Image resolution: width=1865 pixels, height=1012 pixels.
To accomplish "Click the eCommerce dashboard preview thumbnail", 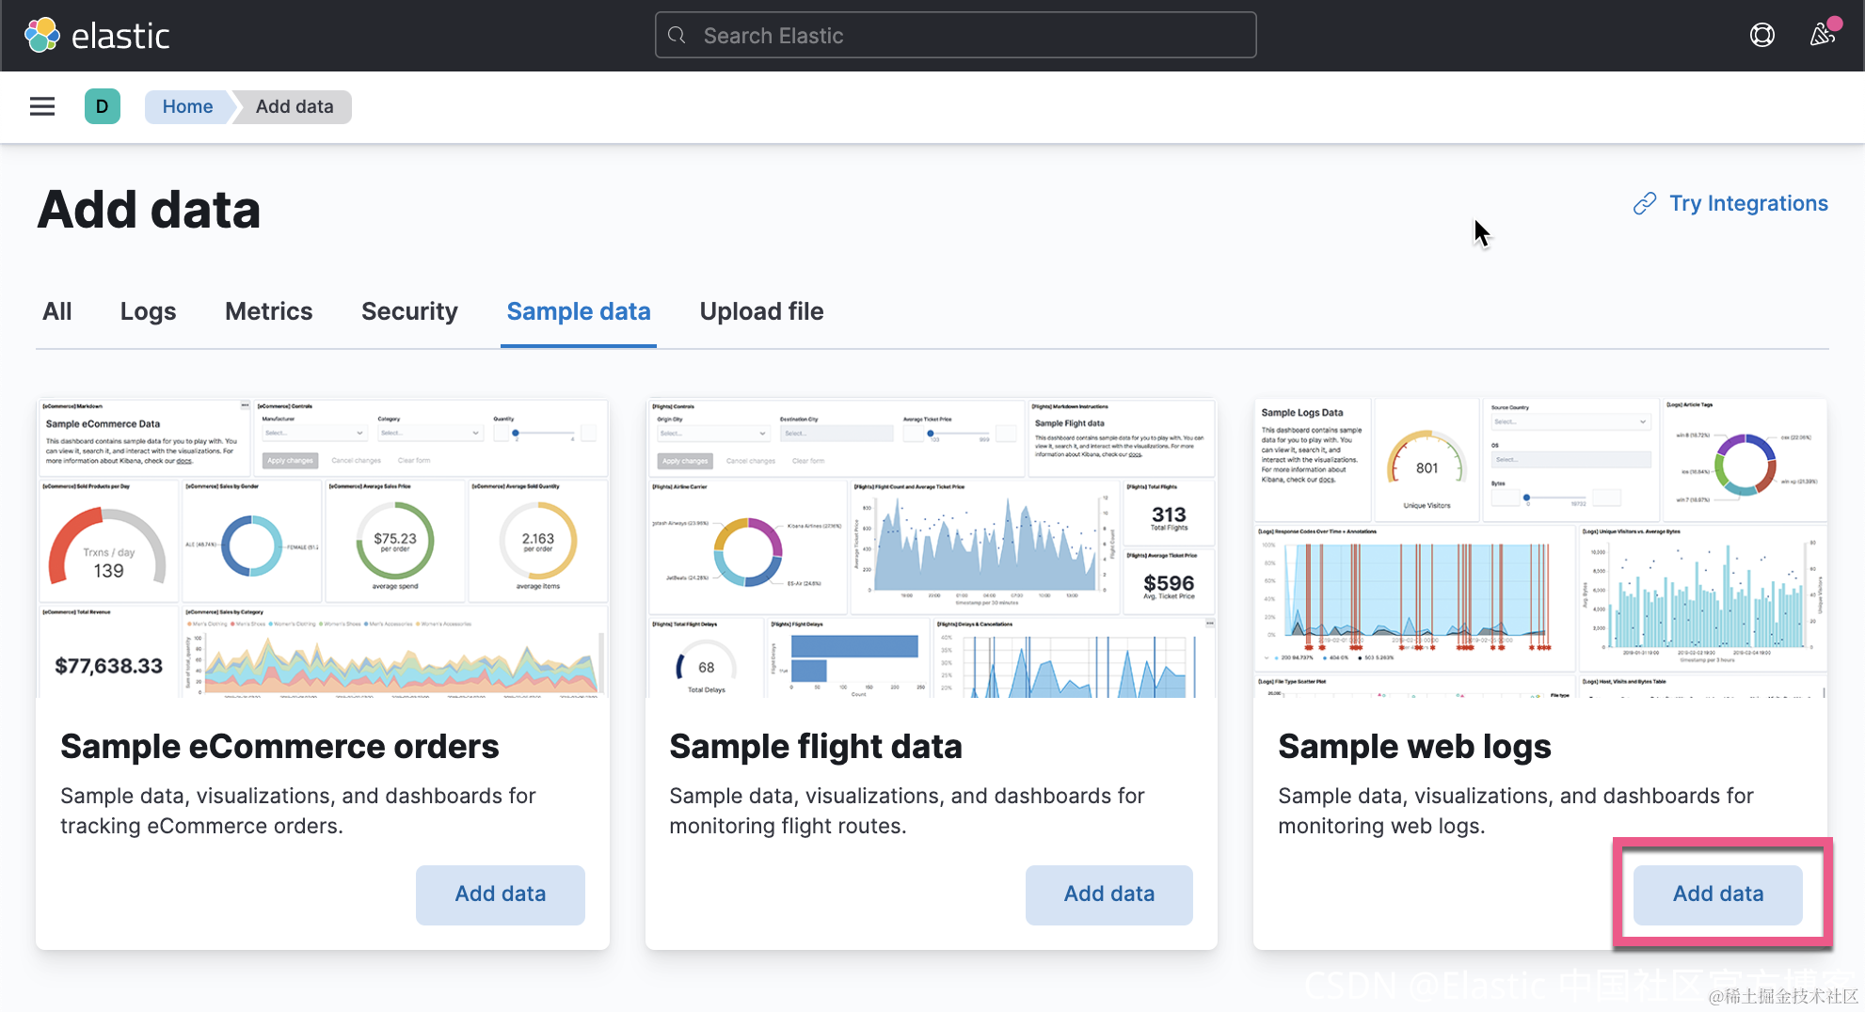I will tap(323, 547).
